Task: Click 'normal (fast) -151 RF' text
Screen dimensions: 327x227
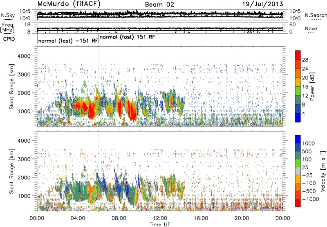Action: coord(68,41)
